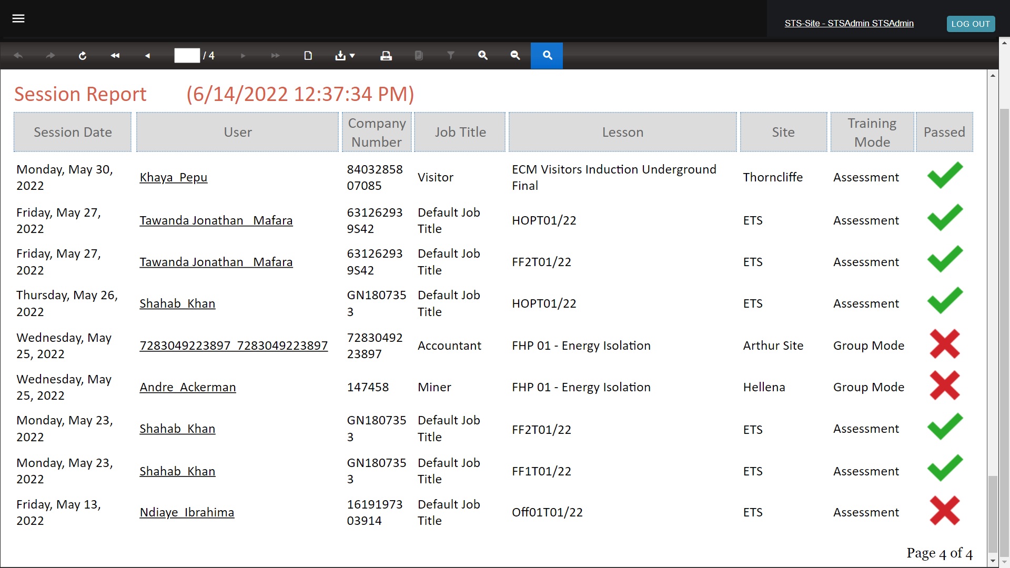Toggle the highlighted search icon
This screenshot has height=568, width=1010.
(547, 56)
